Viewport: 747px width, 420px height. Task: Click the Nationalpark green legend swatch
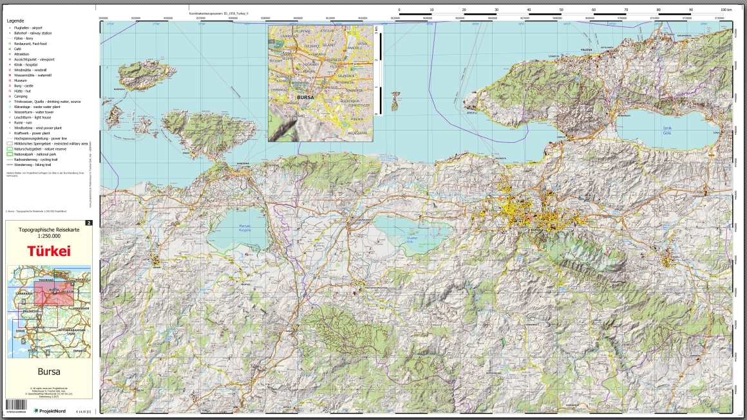point(10,154)
